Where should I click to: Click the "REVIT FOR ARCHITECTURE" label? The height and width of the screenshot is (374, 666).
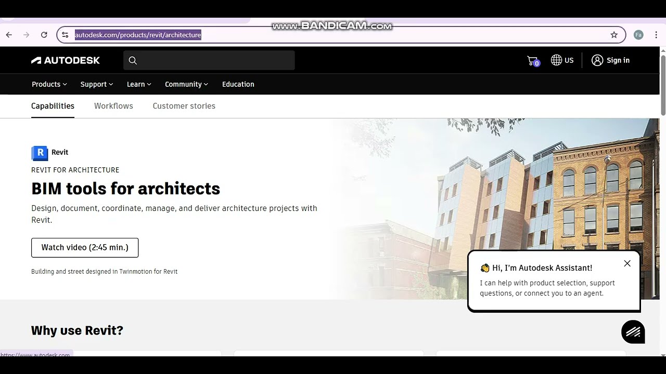75,170
